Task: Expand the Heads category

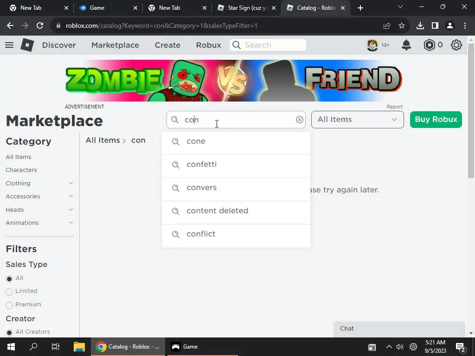Action: pyautogui.click(x=71, y=210)
